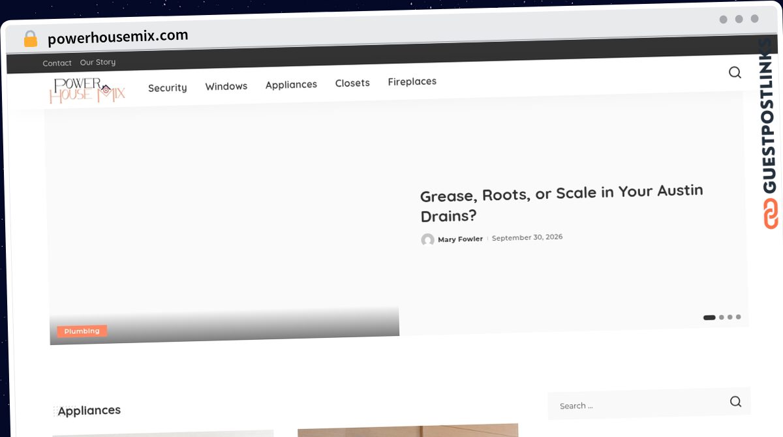Select Appliances in the navigation bar
The width and height of the screenshot is (783, 437).
[291, 85]
